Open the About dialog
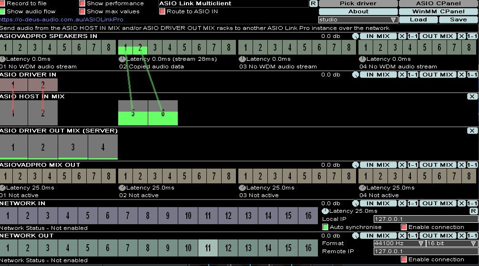 point(358,11)
